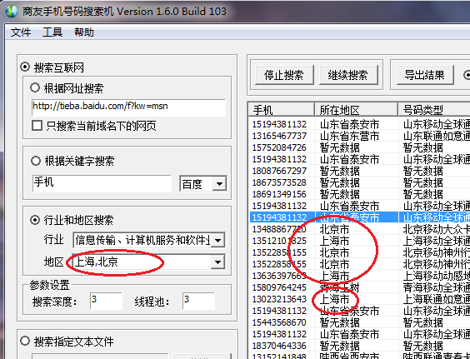Open the 文件 menu
The height and width of the screenshot is (359, 470).
coord(21,32)
